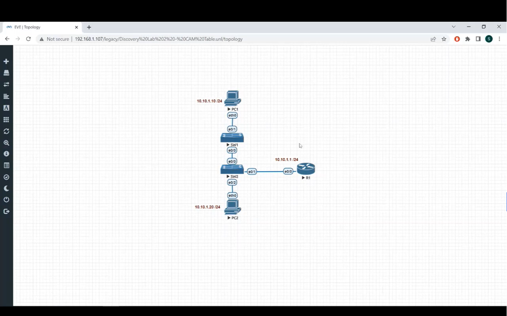
Task: Click the logout icon at sidebar bottom
Action: click(6, 211)
